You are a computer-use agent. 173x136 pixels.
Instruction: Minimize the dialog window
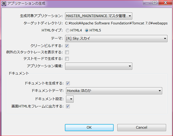click(147, 3)
